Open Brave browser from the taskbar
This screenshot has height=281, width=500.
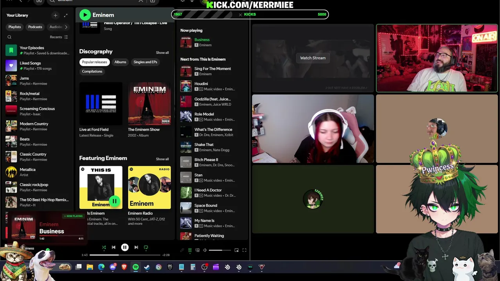tap(124, 267)
